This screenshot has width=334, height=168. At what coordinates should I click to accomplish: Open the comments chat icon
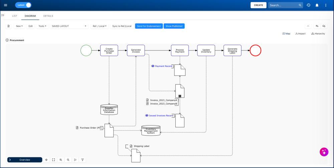pyautogui.click(x=324, y=26)
